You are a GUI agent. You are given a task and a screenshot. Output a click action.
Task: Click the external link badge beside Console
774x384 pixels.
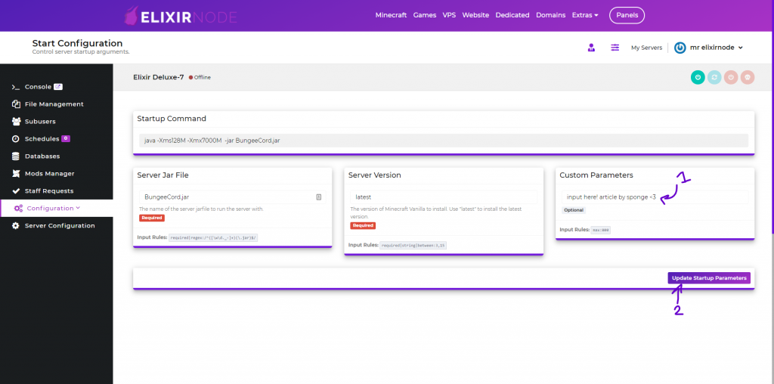tap(58, 87)
